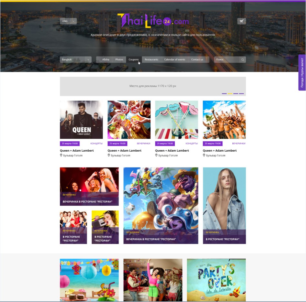Open title link under the Queen band poster

point(77,150)
